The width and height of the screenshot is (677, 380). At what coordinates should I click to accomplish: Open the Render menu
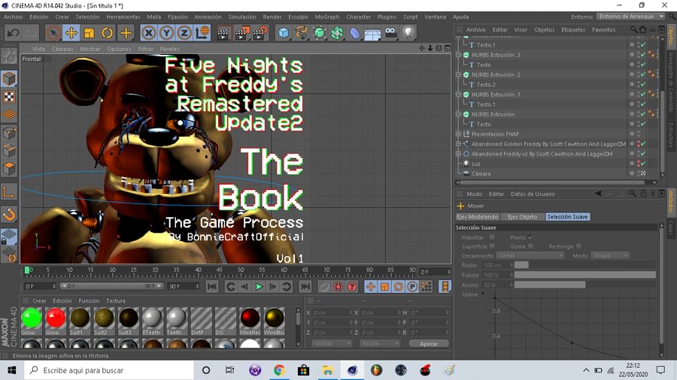(x=272, y=17)
